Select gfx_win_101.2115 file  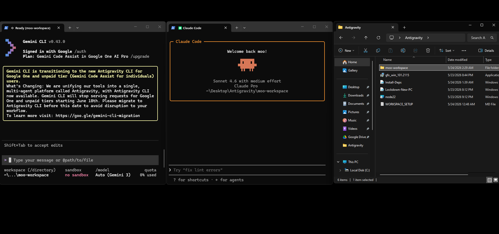coord(439,75)
